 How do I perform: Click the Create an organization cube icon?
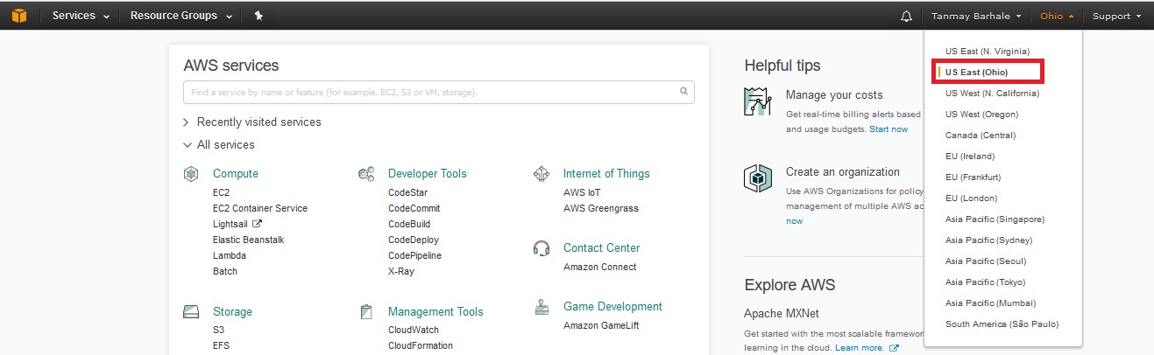click(x=757, y=177)
